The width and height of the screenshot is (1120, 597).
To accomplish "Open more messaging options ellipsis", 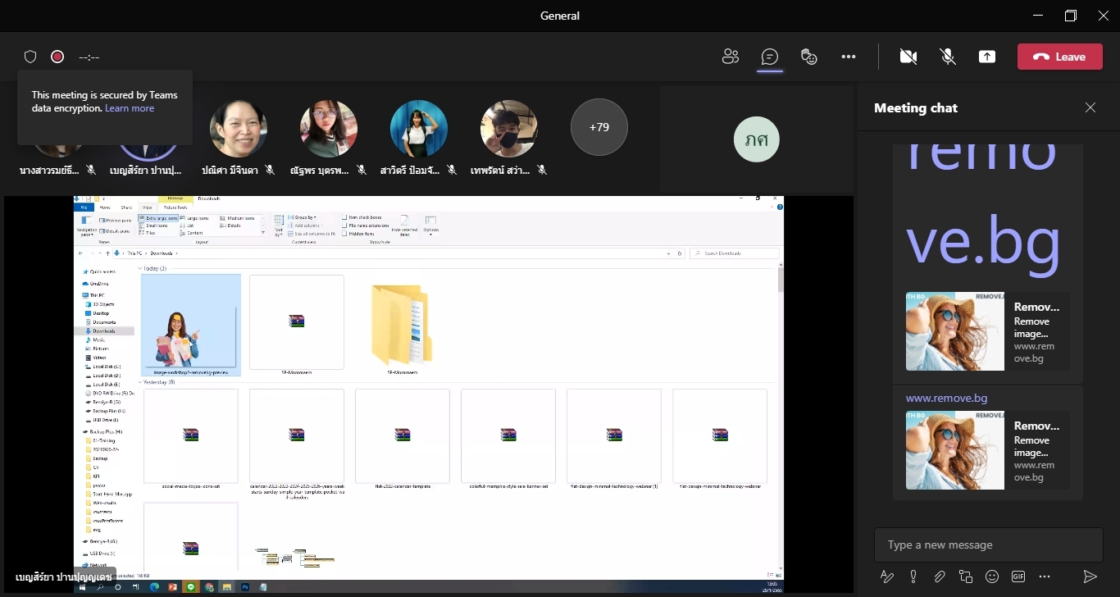I will [x=1045, y=576].
